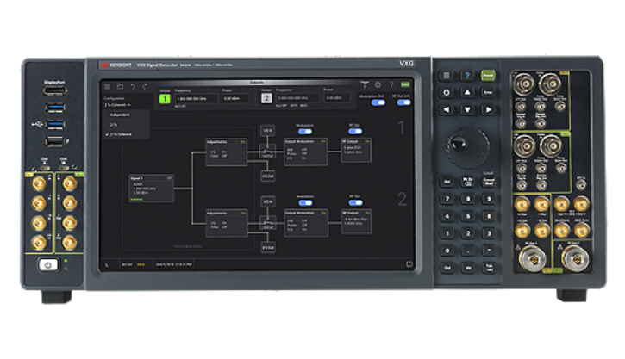Open the on-screen settings gear icon
Screen dimensions: 625x359
(x=378, y=84)
